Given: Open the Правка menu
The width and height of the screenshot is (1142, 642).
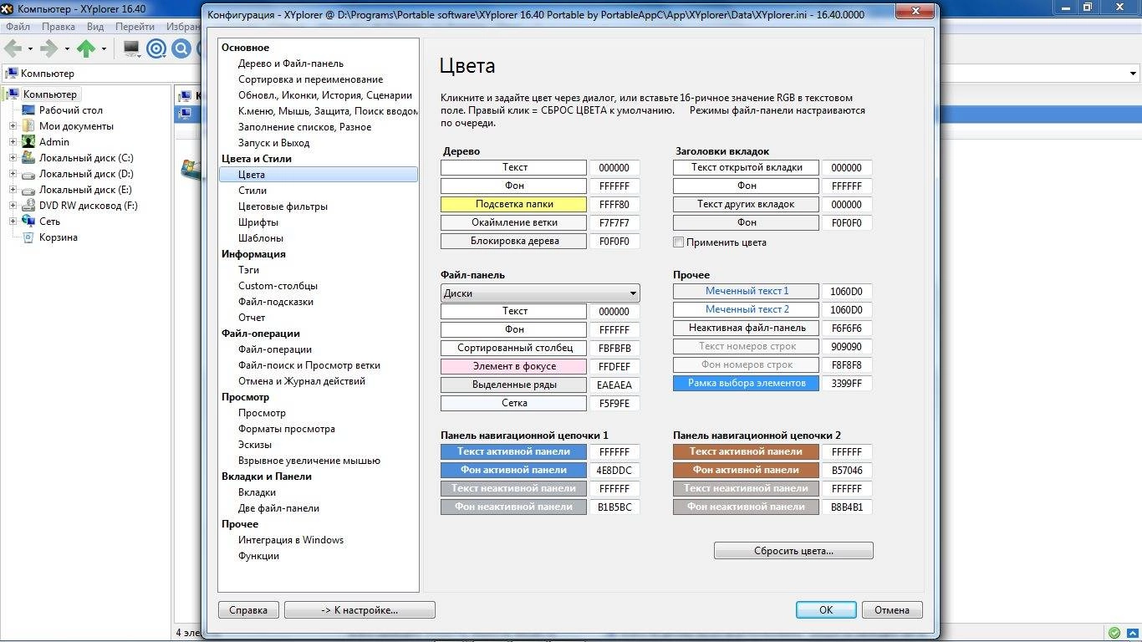Looking at the screenshot, I should pyautogui.click(x=58, y=27).
